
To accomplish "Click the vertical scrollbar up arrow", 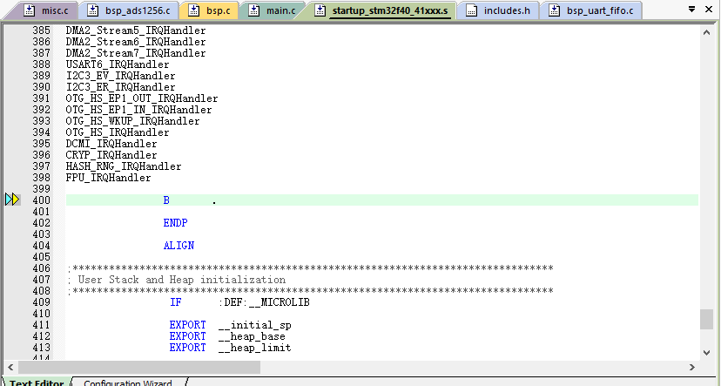I will [x=707, y=31].
